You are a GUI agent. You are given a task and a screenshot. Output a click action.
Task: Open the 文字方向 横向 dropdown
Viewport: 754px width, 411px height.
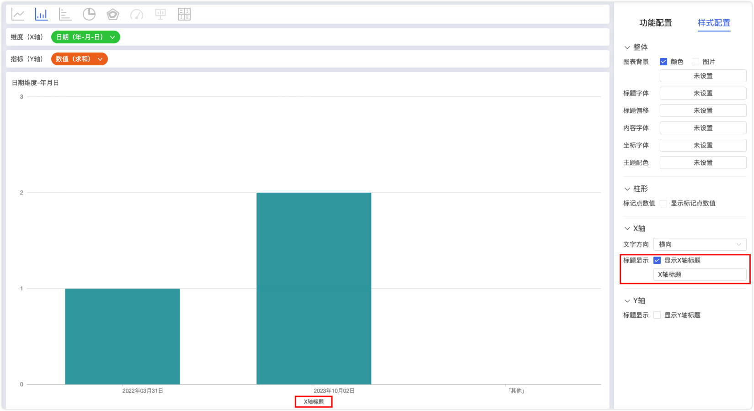click(x=700, y=244)
